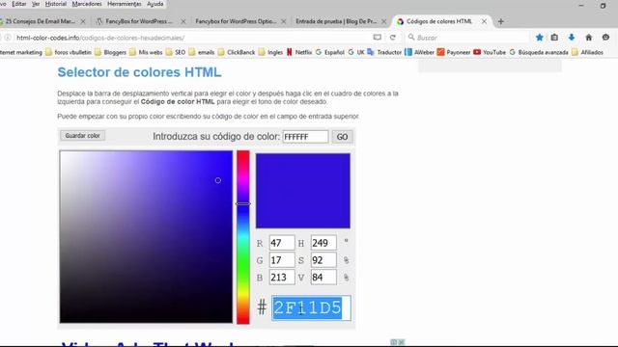
Task: Click the vertical hue bar handle
Action: 242,203
